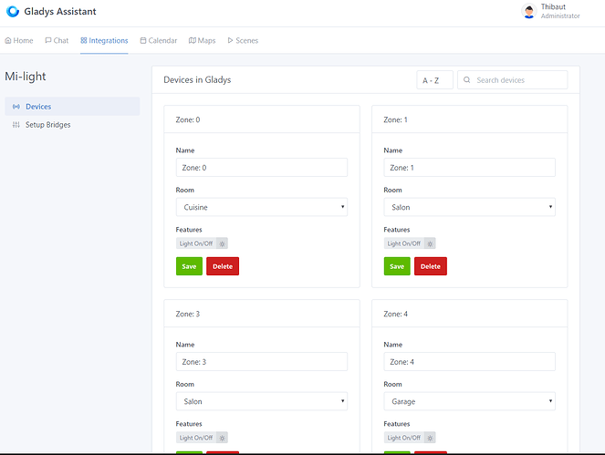The width and height of the screenshot is (605, 455).
Task: Click the Name field containing Zone: 4
Action: coord(470,362)
